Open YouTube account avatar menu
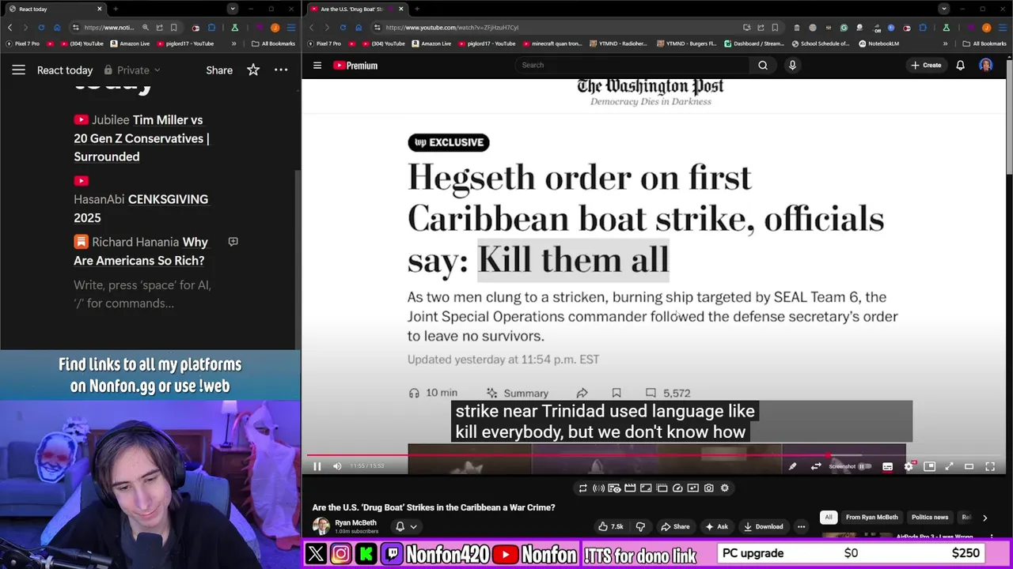This screenshot has height=569, width=1013. coord(986,66)
